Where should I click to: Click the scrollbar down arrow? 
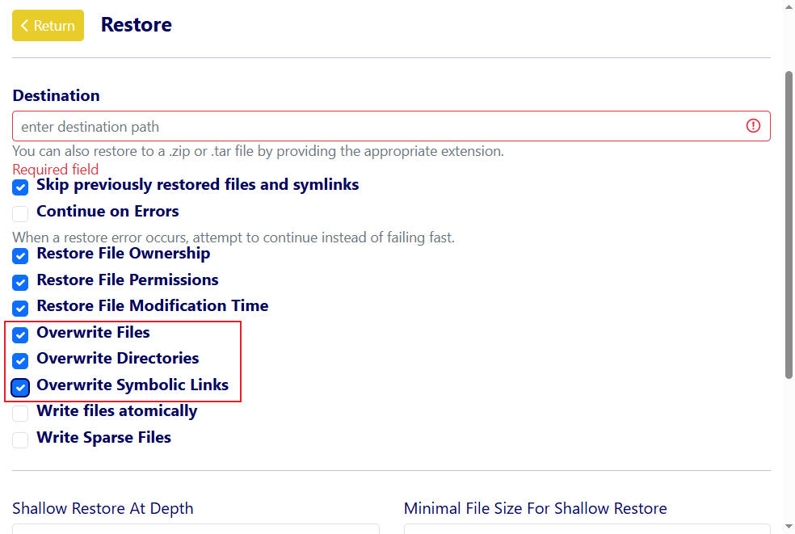tap(789, 527)
